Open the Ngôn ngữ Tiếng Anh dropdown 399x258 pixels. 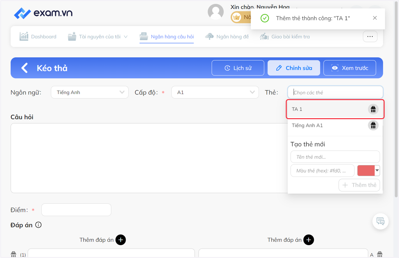pyautogui.click(x=90, y=92)
